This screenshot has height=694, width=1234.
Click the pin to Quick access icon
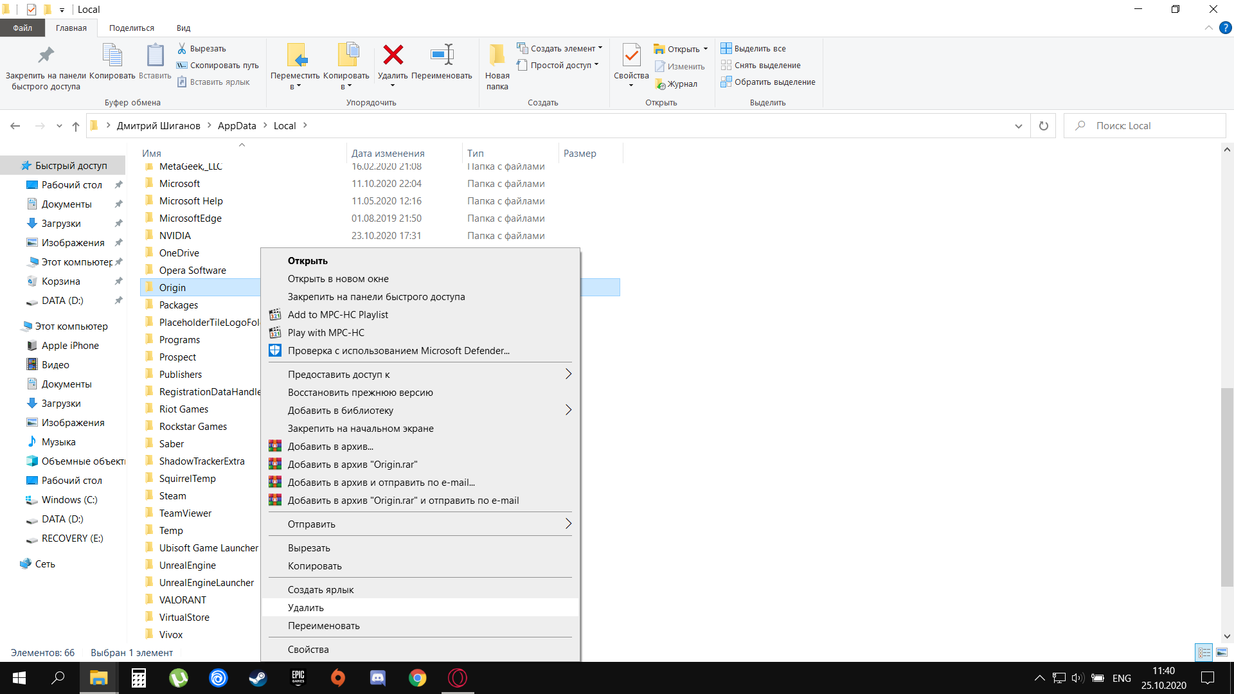pyautogui.click(x=46, y=55)
